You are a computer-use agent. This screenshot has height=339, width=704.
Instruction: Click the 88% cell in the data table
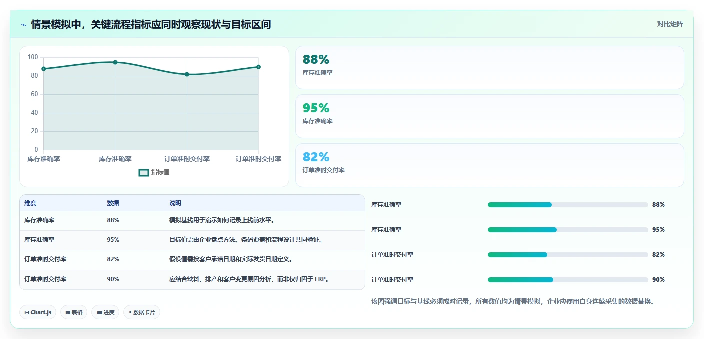point(113,220)
